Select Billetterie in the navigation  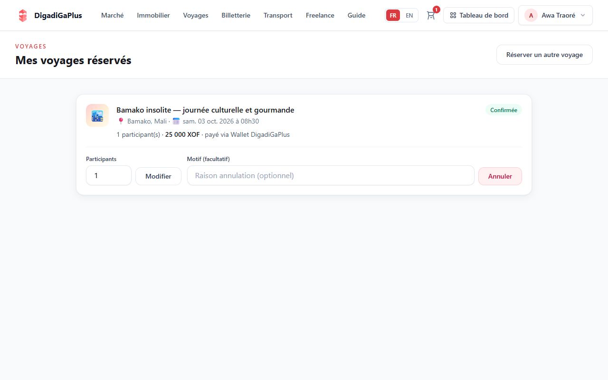[x=236, y=15]
